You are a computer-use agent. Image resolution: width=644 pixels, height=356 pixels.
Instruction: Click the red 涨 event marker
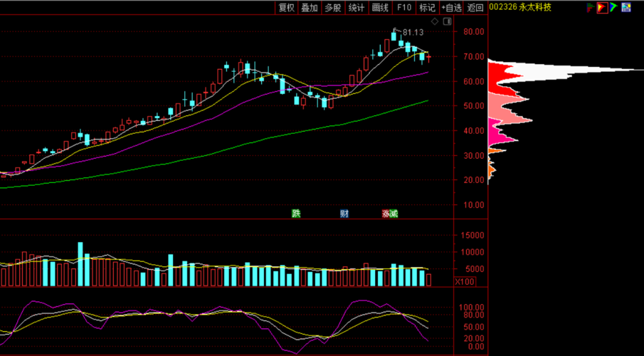pyautogui.click(x=386, y=214)
